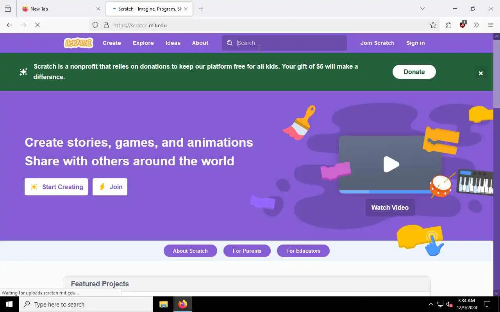This screenshot has width=500, height=312.
Task: Open For Parents page
Action: [247, 251]
